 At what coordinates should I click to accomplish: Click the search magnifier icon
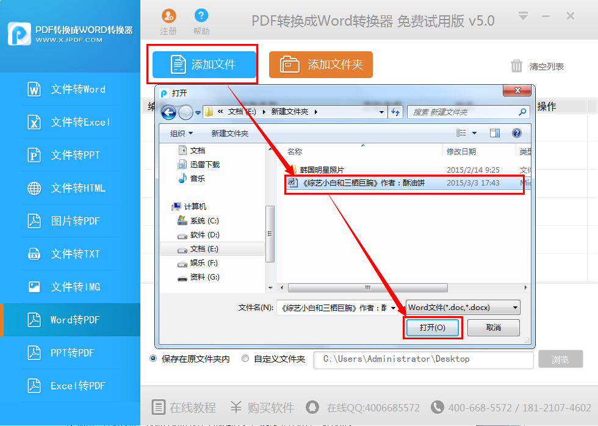522,112
